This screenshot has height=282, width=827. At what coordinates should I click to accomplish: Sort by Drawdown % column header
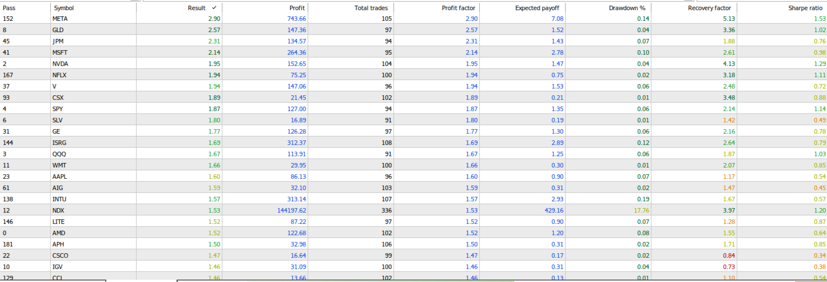609,8
